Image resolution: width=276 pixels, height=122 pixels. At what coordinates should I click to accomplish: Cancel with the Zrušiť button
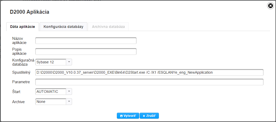coord(149,116)
